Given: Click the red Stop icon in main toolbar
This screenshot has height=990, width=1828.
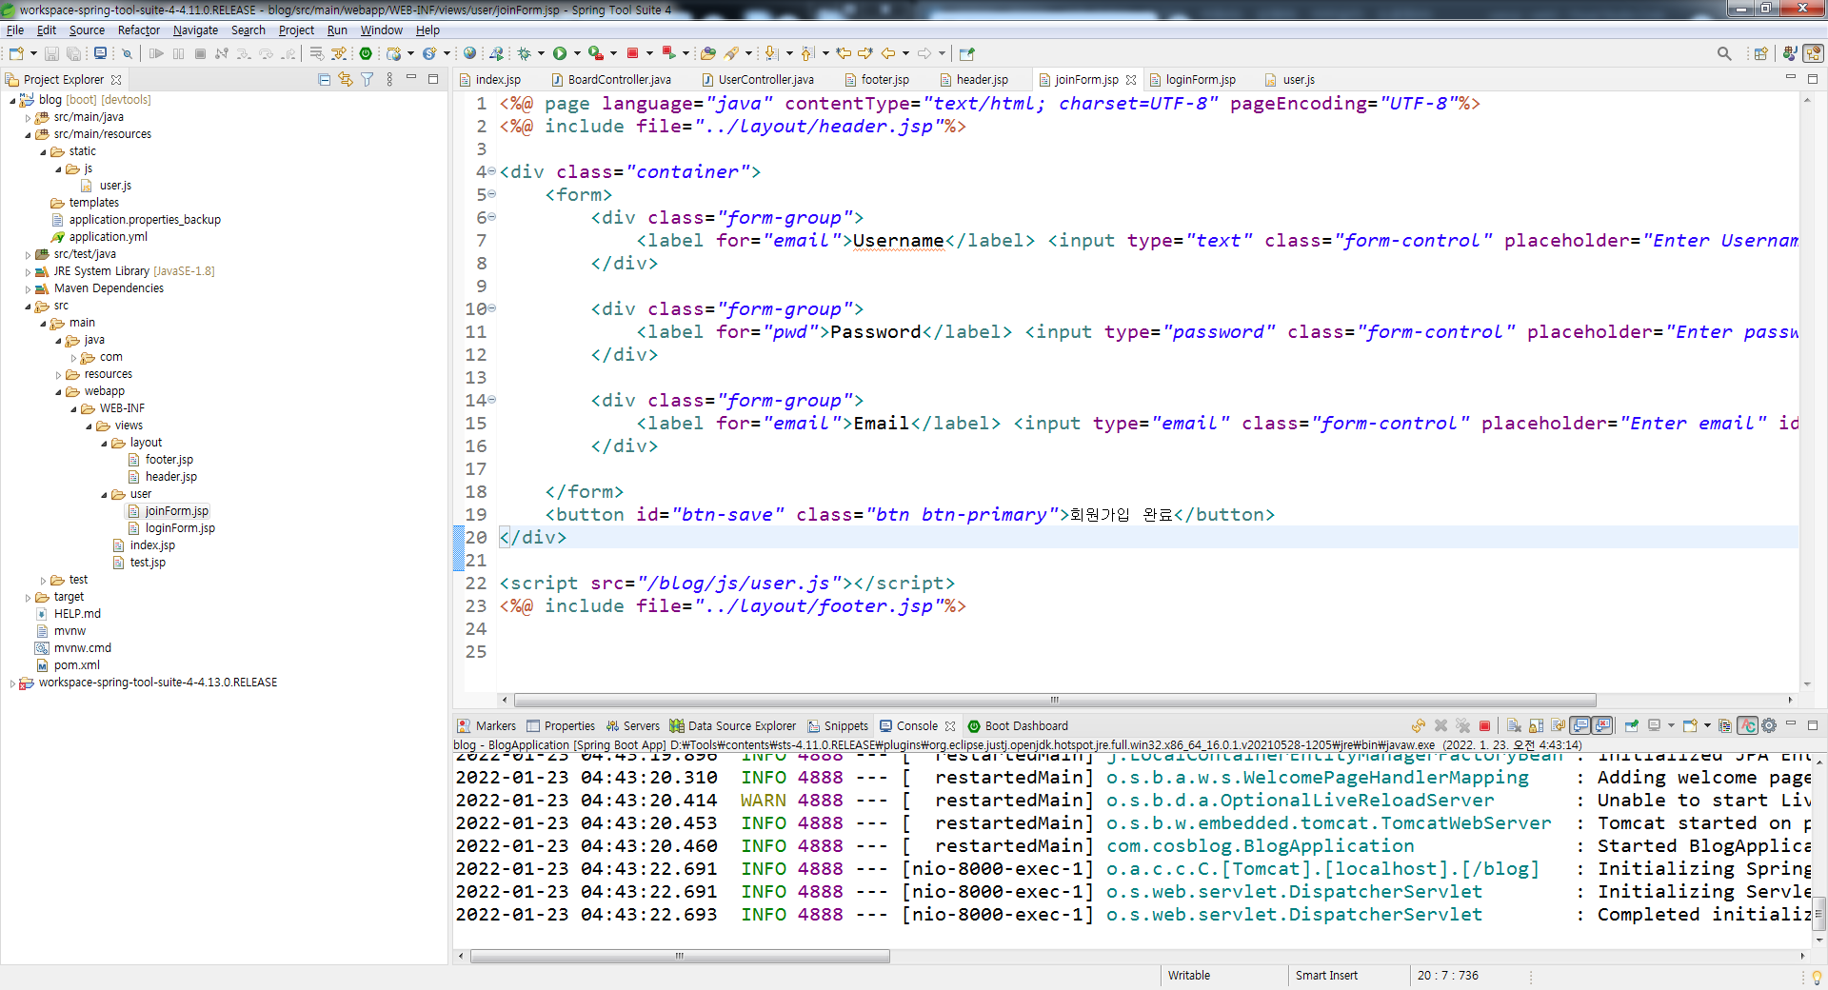Looking at the screenshot, I should coord(632,53).
